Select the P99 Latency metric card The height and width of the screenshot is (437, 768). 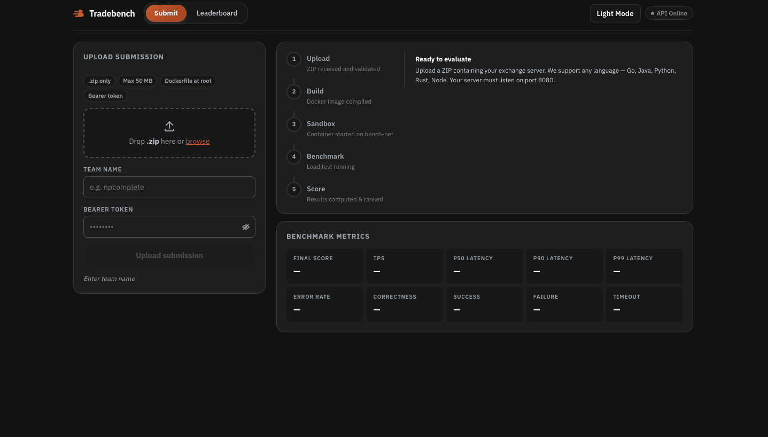coord(645,266)
